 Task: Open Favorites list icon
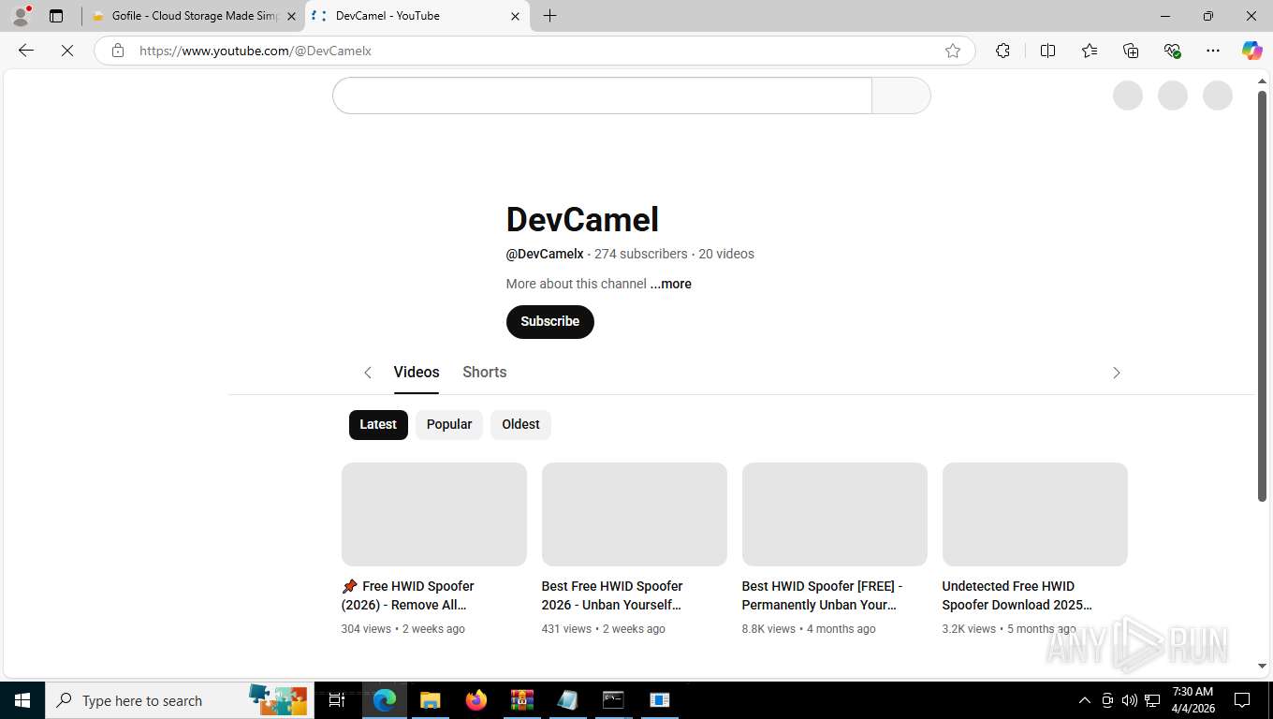tap(1090, 51)
